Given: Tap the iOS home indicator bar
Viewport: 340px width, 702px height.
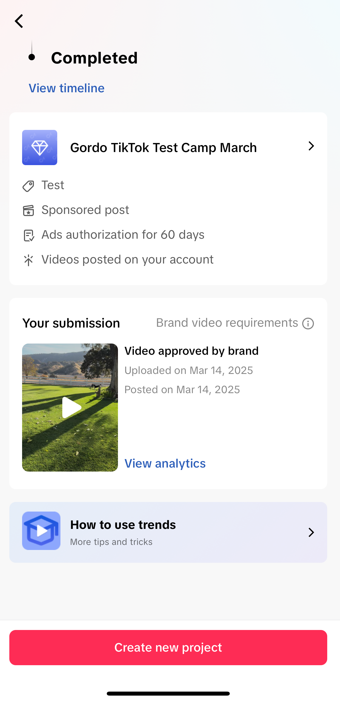Looking at the screenshot, I should click(168, 693).
